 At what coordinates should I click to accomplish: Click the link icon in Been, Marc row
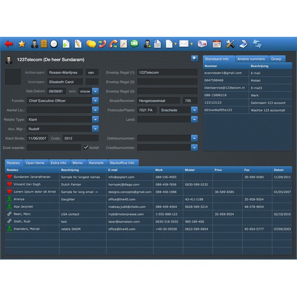pyautogui.click(x=10, y=214)
